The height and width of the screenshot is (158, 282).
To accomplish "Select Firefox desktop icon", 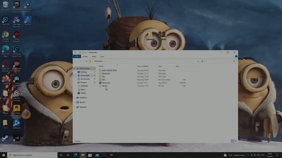I will 5,80.
